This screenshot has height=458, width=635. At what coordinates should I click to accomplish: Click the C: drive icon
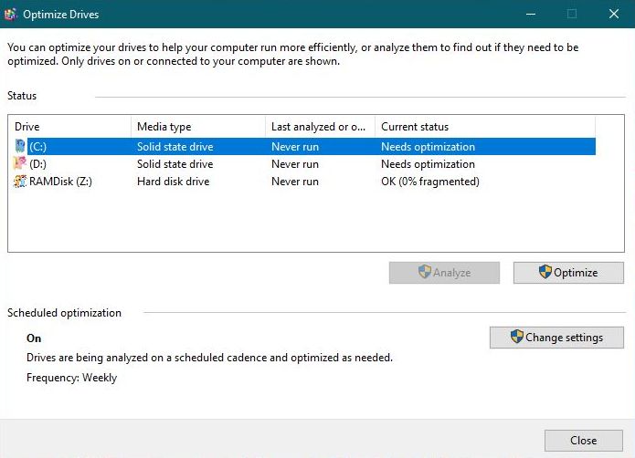coord(20,147)
